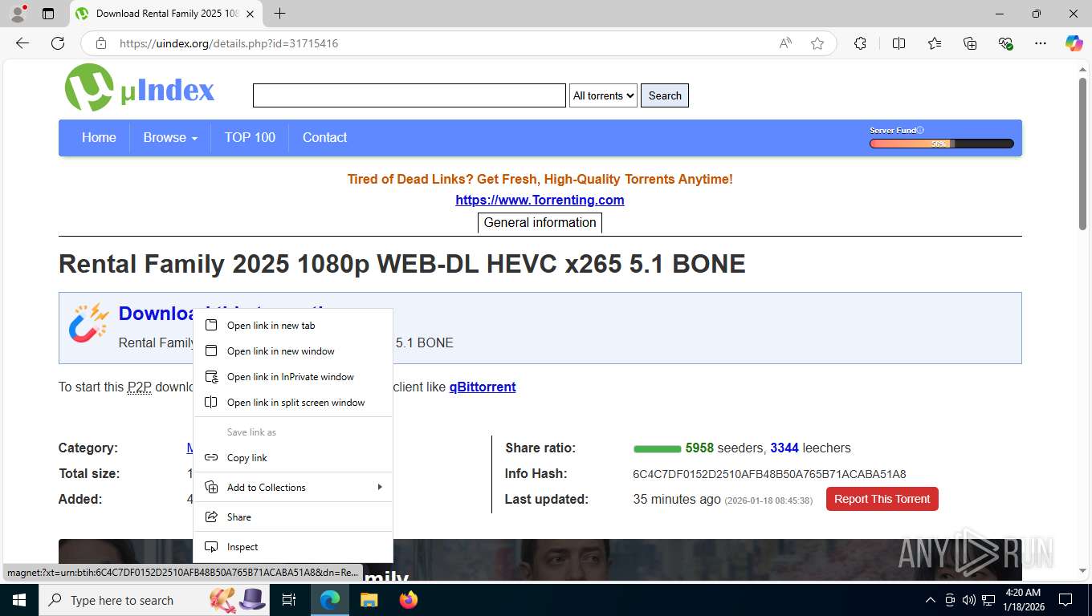Viewport: 1092px width, 616px height.
Task: Click the µIndex site logo
Action: click(140, 88)
